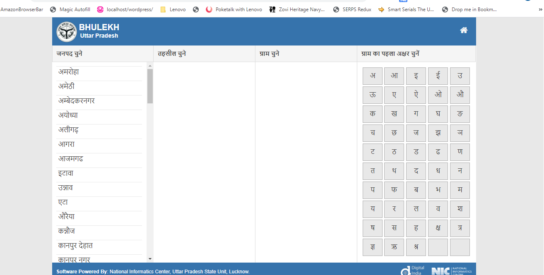544x275 pixels.
Task: Open localhost/wordpress bookmark
Action: pos(125,10)
